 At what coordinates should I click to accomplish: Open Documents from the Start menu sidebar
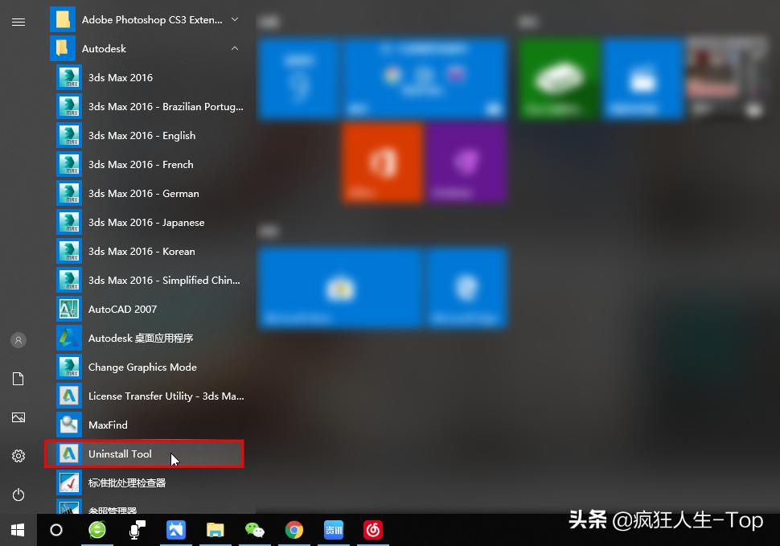point(18,378)
